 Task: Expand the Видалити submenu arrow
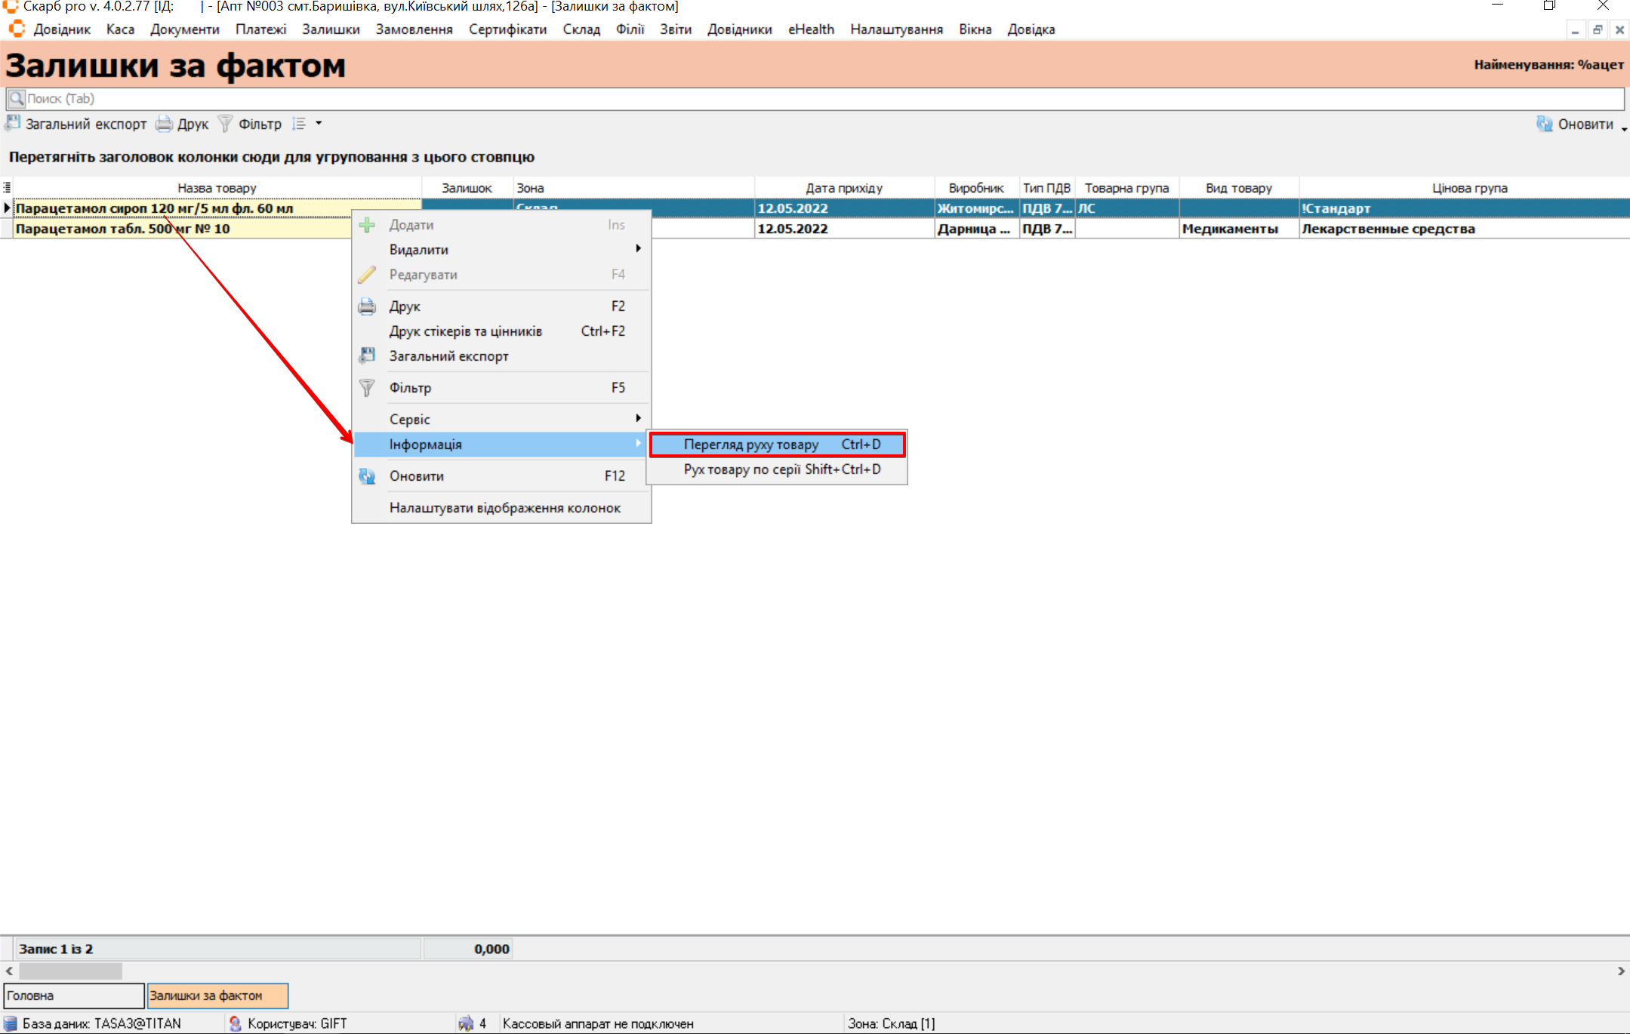coord(638,249)
